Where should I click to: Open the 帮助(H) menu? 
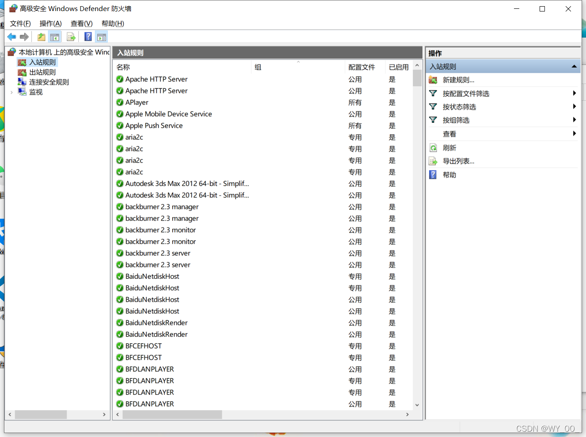pos(113,23)
